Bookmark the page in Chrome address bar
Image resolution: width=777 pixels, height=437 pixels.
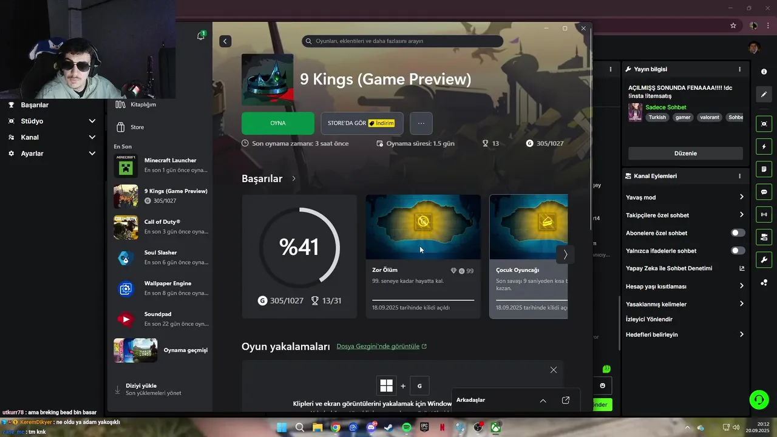point(733,25)
